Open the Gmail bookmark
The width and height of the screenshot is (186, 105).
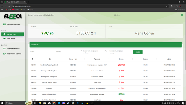pos(8,10)
